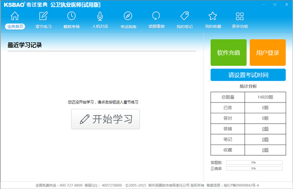The image size is (293, 189).
Task: Open 更多功能 grid icon
Action: (240, 16)
